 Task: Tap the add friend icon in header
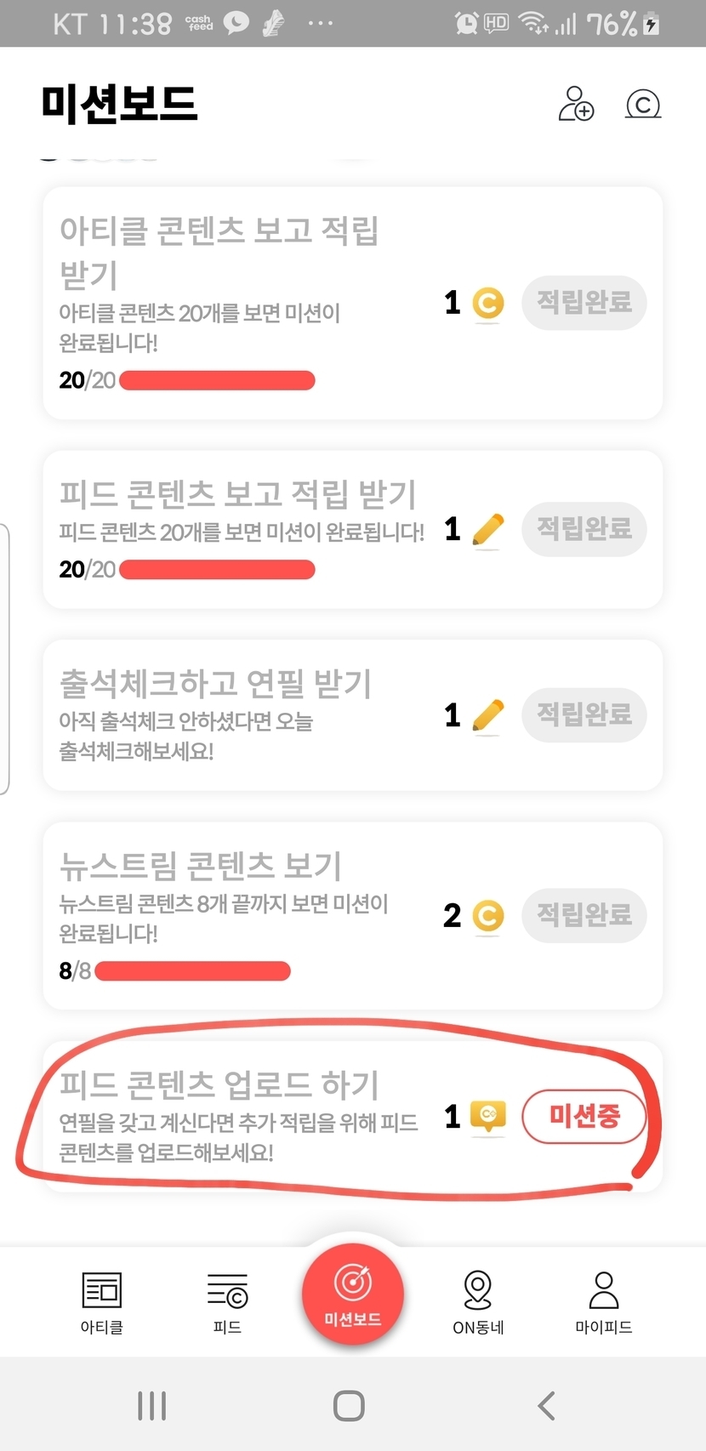pos(576,104)
